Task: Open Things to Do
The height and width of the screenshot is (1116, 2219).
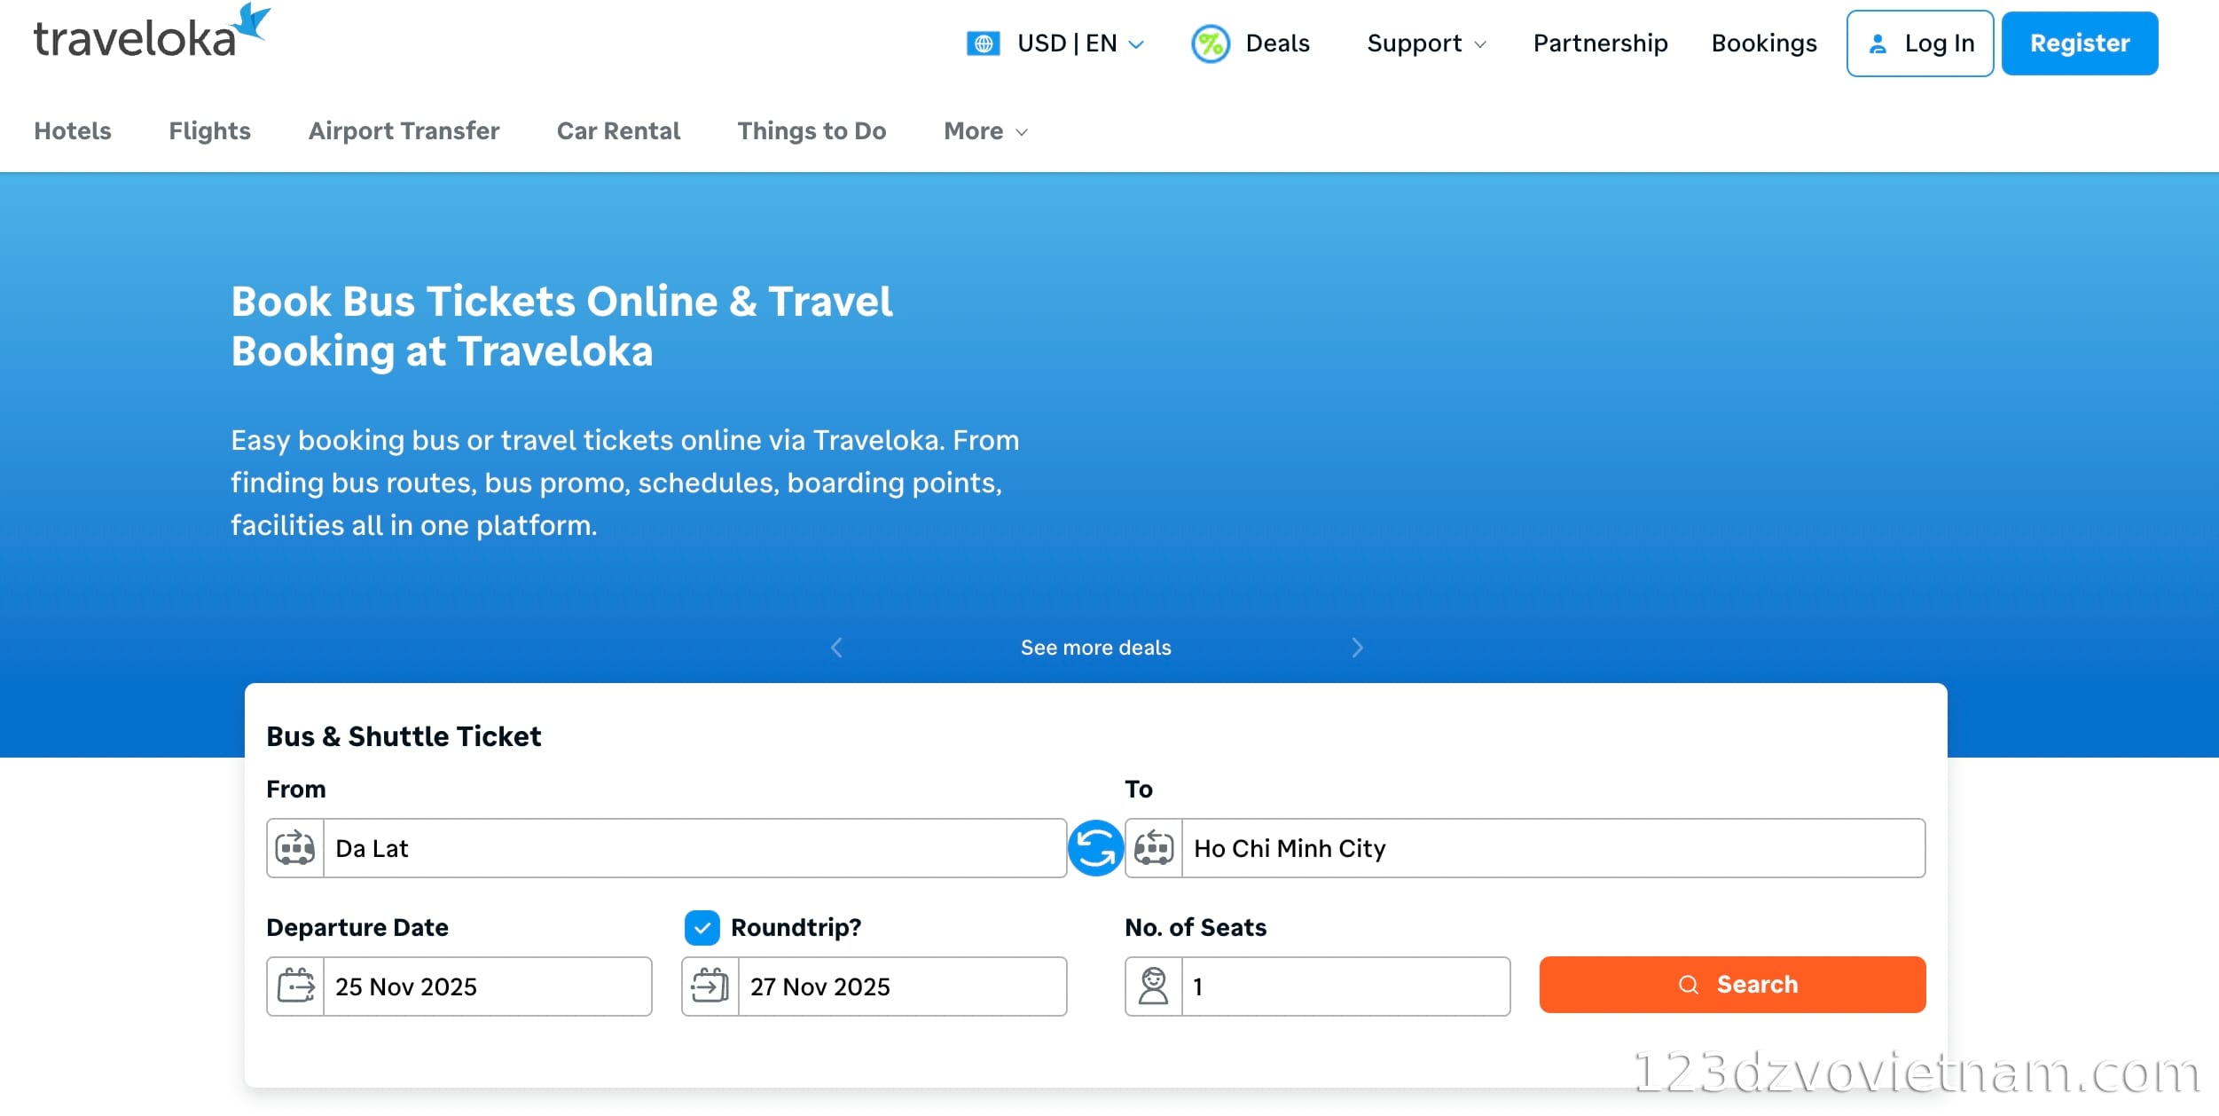Action: [x=812, y=131]
